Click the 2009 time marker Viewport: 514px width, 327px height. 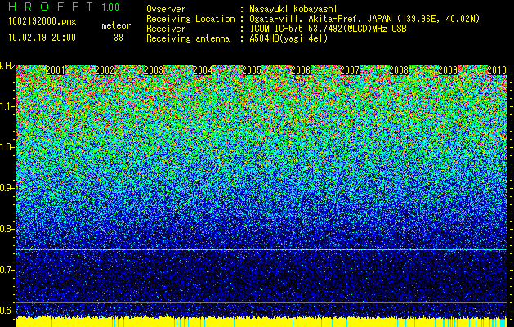(448, 70)
